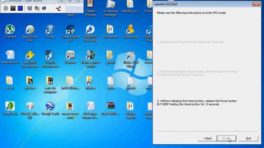Close the redsn0w 0.9.15b3 window
264x148 pixels.
pos(256,4)
